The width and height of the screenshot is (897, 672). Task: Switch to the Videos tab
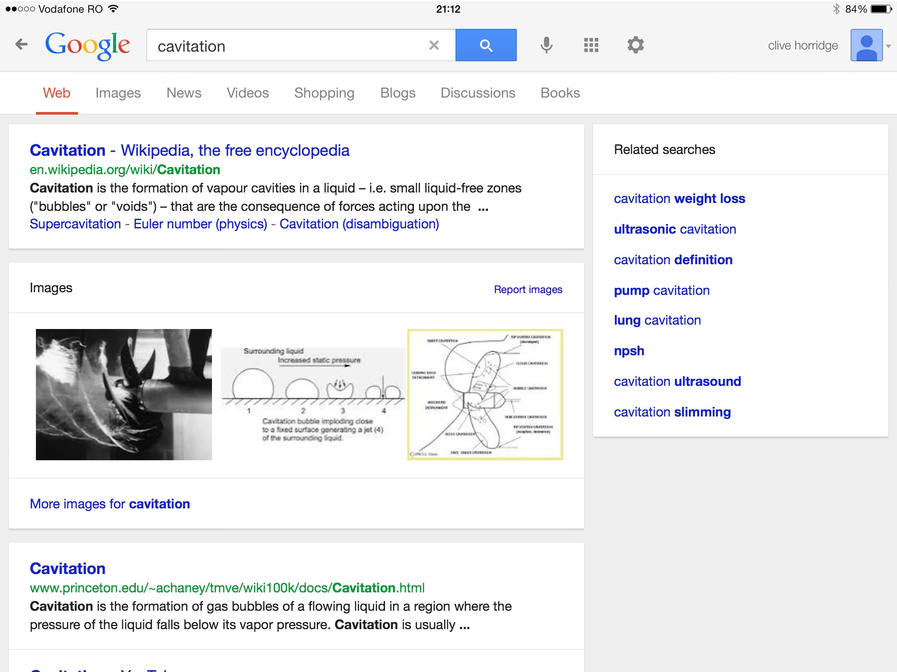tap(247, 93)
